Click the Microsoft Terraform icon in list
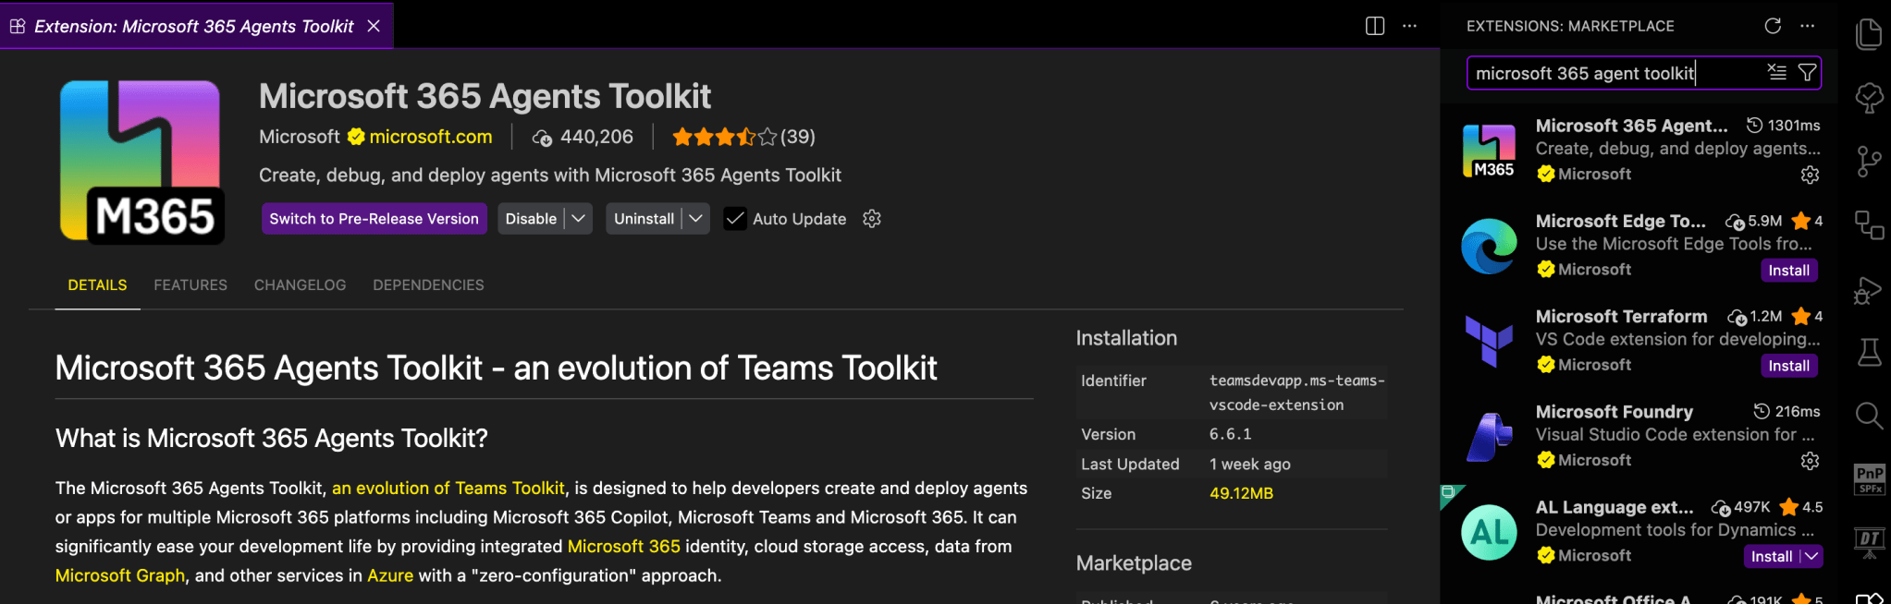 pos(1489,341)
